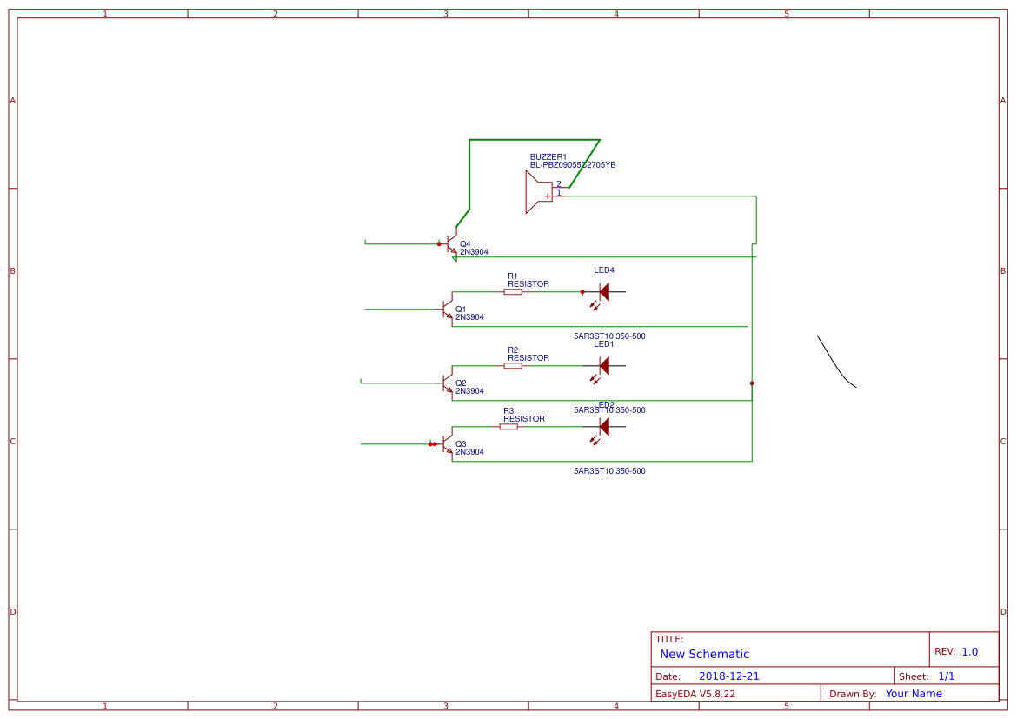This screenshot has width=1017, height=719.
Task: Click the 'New Schematic' title text
Action: [704, 654]
